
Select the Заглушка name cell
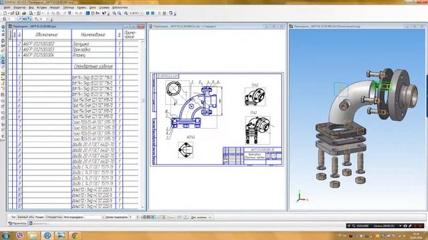(94, 43)
